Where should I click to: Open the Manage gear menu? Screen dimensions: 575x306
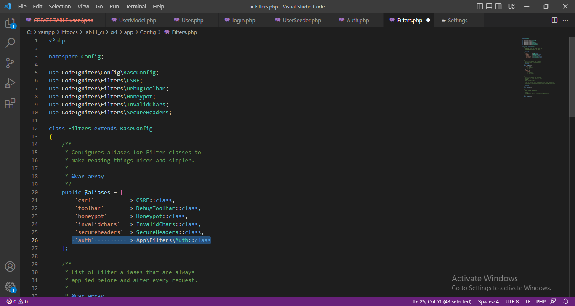[10, 286]
